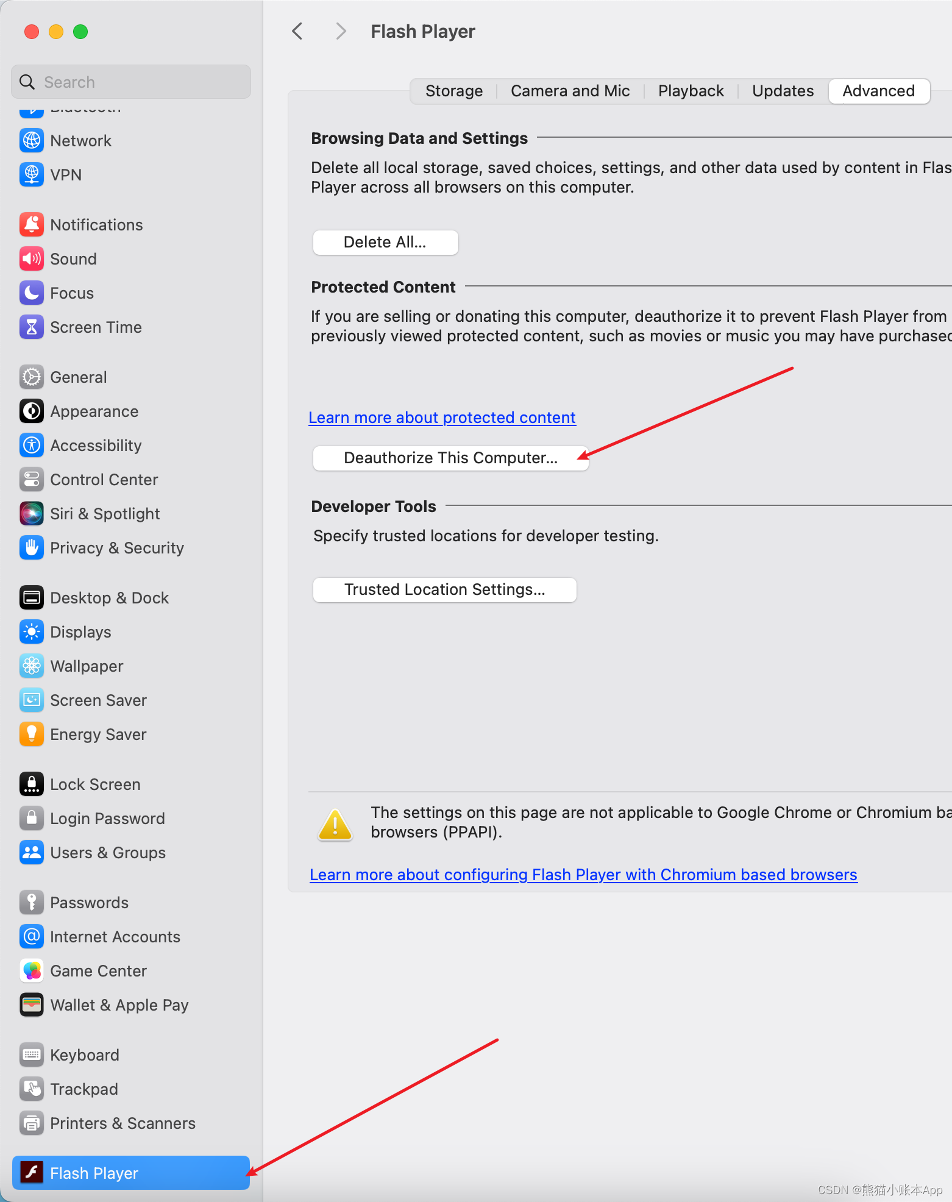Open the VPN globe icon
The height and width of the screenshot is (1202, 952).
pos(32,175)
